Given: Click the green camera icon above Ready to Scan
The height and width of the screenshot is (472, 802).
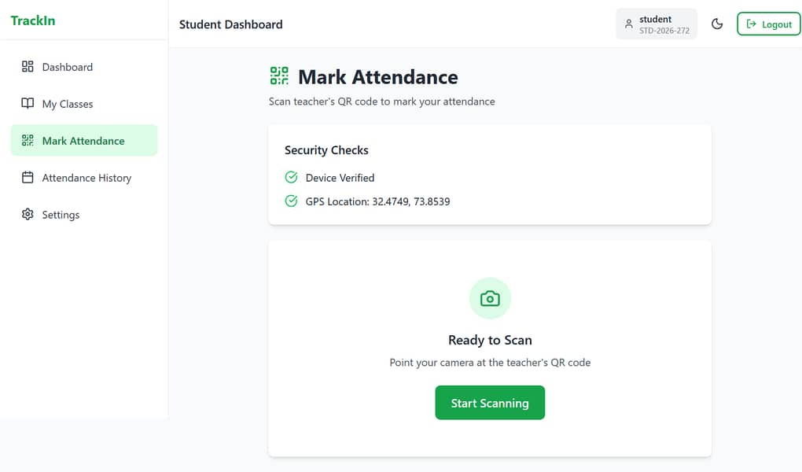Looking at the screenshot, I should click(490, 298).
